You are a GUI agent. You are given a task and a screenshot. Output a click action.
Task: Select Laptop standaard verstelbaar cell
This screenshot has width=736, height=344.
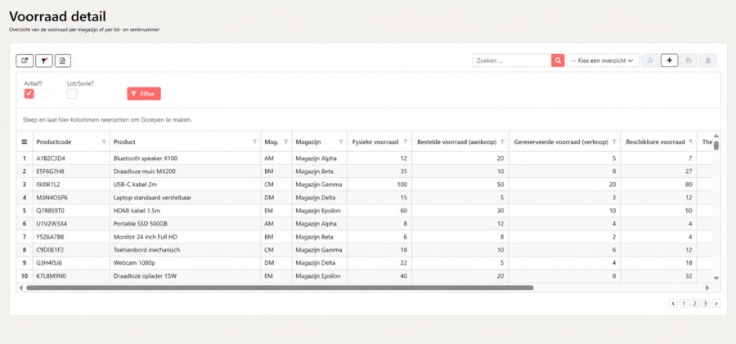click(186, 198)
